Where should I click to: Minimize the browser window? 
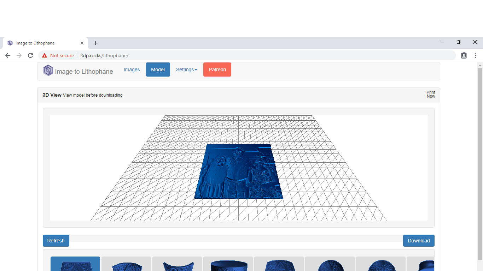pyautogui.click(x=442, y=42)
